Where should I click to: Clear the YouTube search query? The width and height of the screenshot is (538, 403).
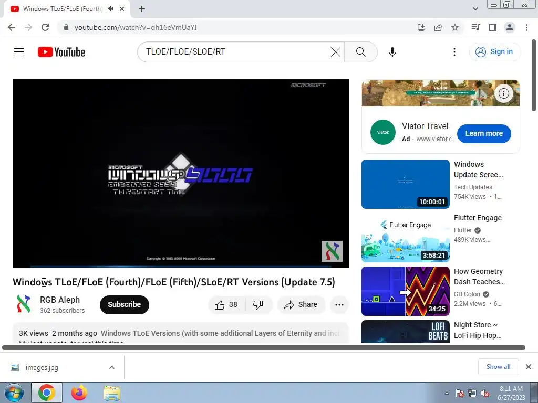click(x=336, y=52)
